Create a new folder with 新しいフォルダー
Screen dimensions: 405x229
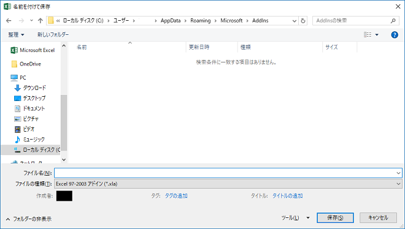pos(53,34)
